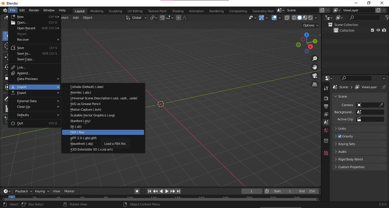Toggle proportional editing button
The height and width of the screenshot is (208, 389).
178,17
